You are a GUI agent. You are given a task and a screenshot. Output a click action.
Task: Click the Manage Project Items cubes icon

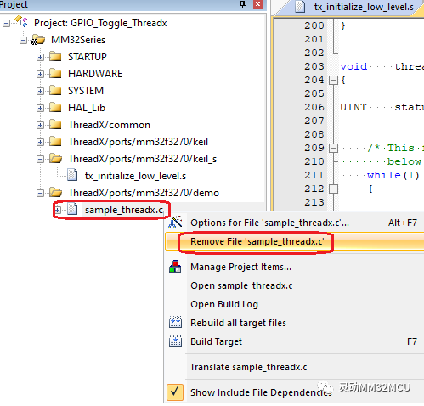[175, 267]
